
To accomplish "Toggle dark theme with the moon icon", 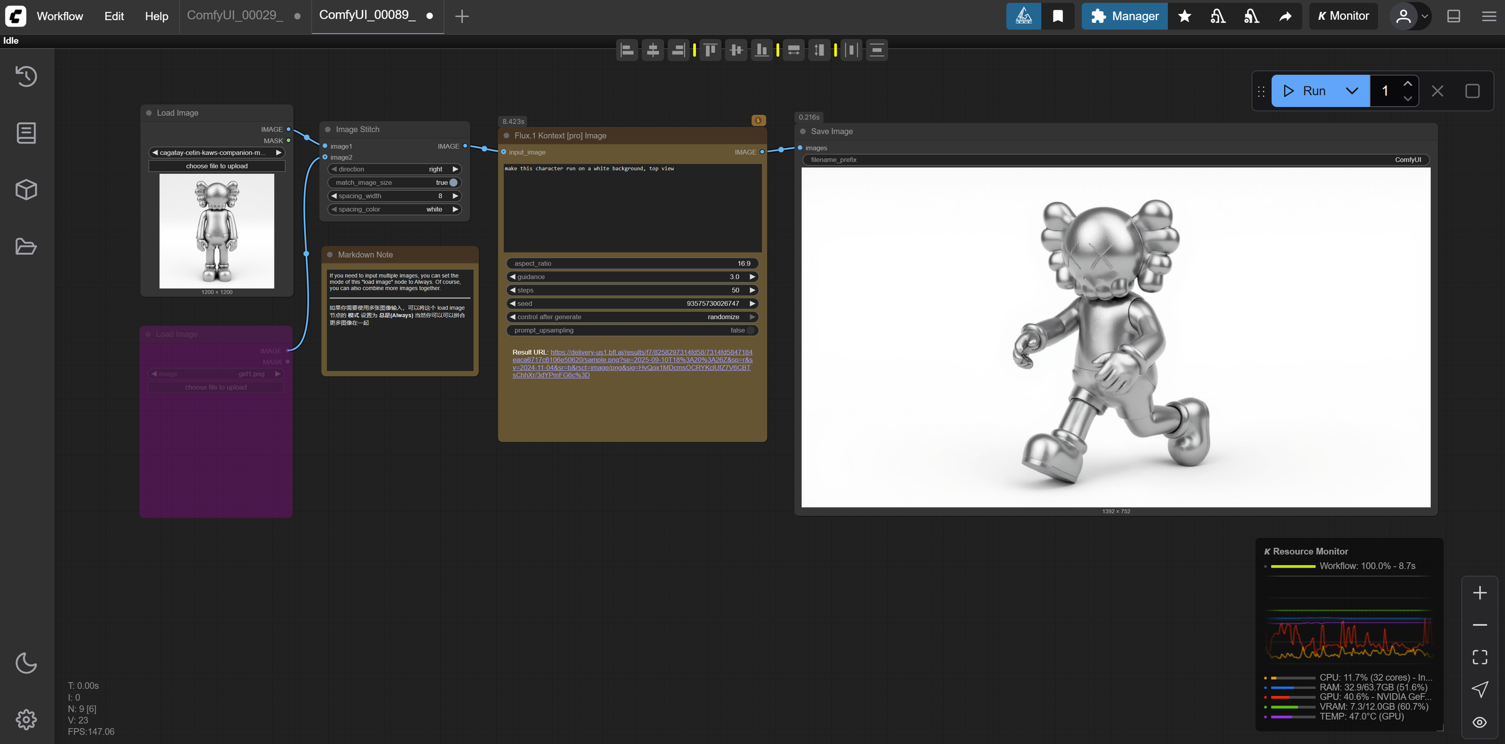I will point(26,663).
